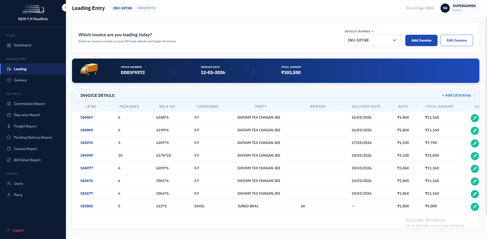Click the Add Invoice button
Screen dimensions: 487x239
[421, 40]
